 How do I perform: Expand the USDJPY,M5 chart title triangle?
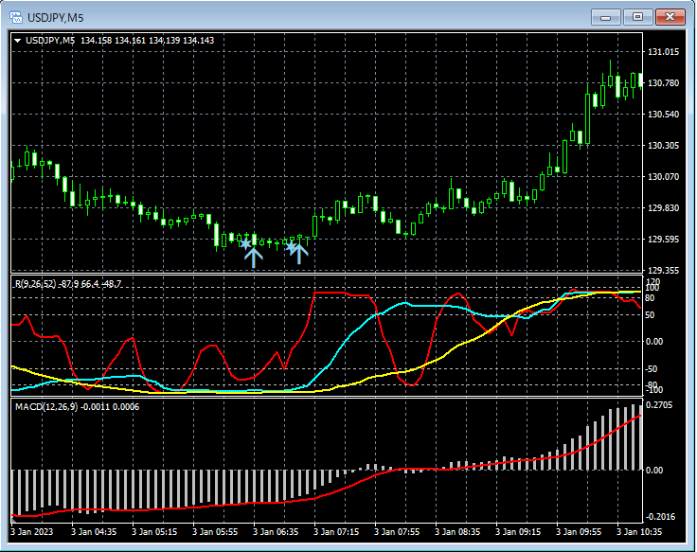[x=18, y=41]
